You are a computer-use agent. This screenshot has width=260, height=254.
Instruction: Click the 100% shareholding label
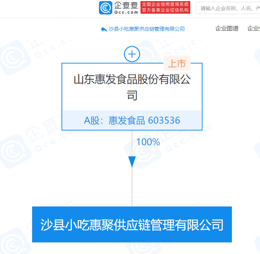pyautogui.click(x=148, y=142)
